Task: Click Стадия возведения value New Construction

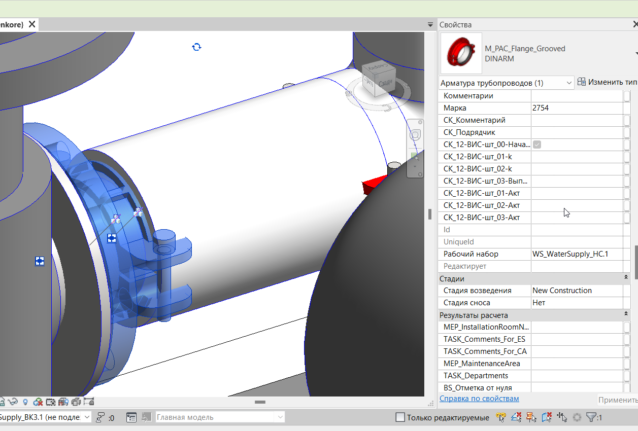Action: click(x=577, y=291)
